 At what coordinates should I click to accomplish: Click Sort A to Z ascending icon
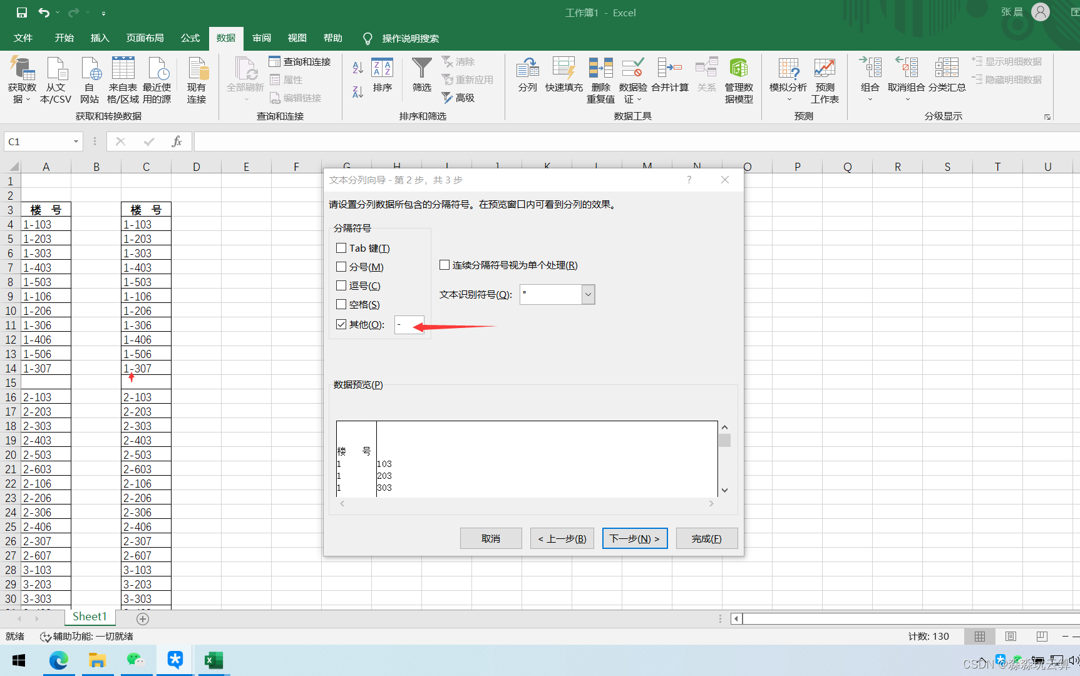pyautogui.click(x=357, y=68)
